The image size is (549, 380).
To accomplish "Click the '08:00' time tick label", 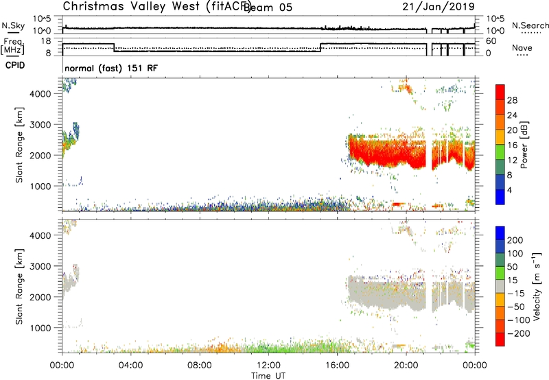I will click(x=200, y=366).
